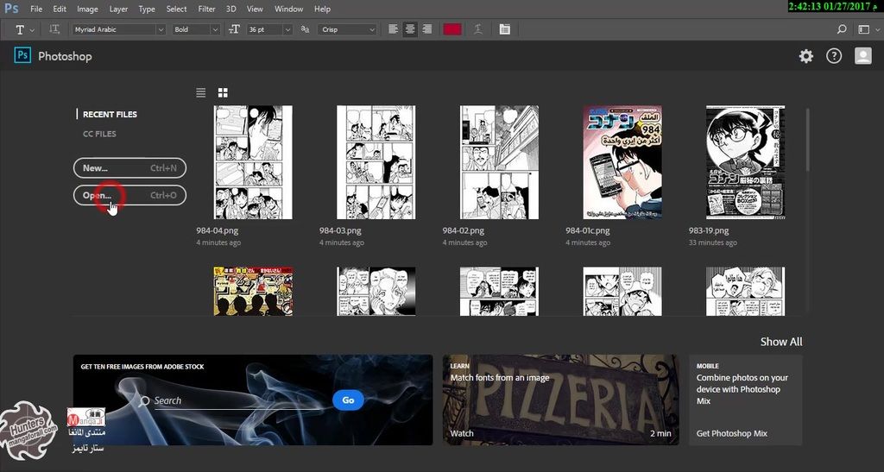The height and width of the screenshot is (472, 884).
Task: Open the 984-03.png thumbnail
Action: click(x=376, y=162)
